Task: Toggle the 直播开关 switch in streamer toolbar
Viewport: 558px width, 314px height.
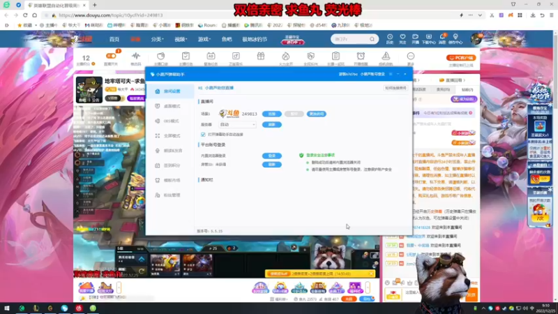Action: tap(111, 56)
